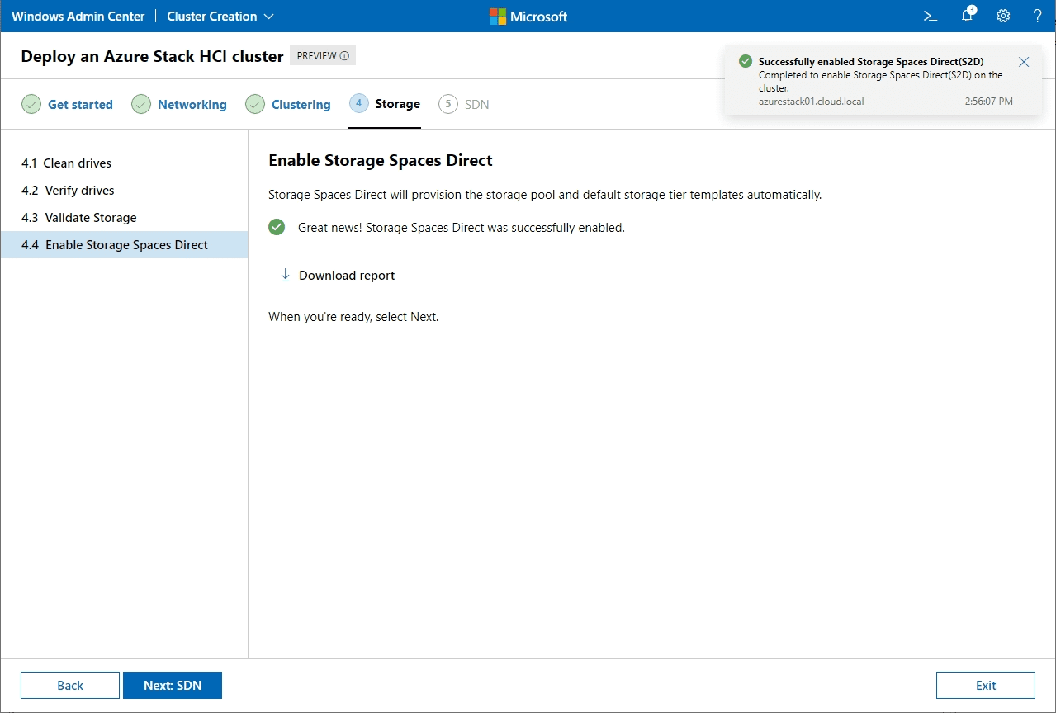Exit the cluster deployment wizard

point(985,685)
